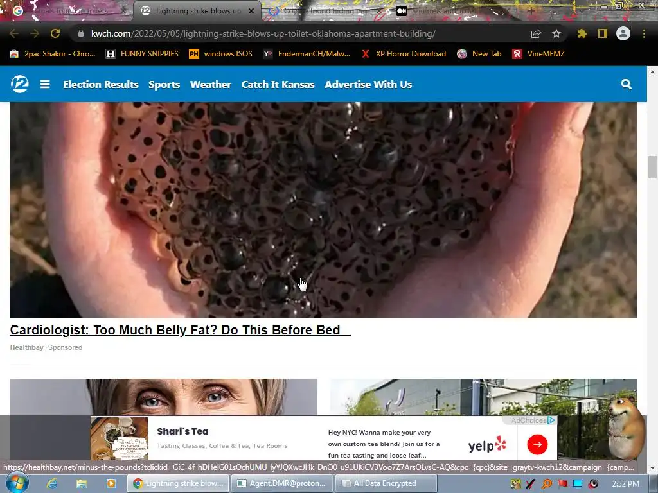Screen dimensions: 658x493
Task: Click the doge face tray icon
Action: 516,484
